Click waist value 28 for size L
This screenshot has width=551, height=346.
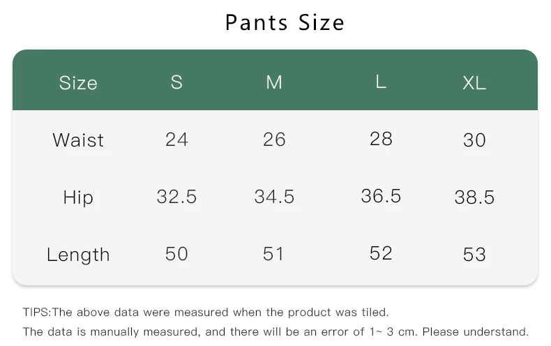point(381,139)
